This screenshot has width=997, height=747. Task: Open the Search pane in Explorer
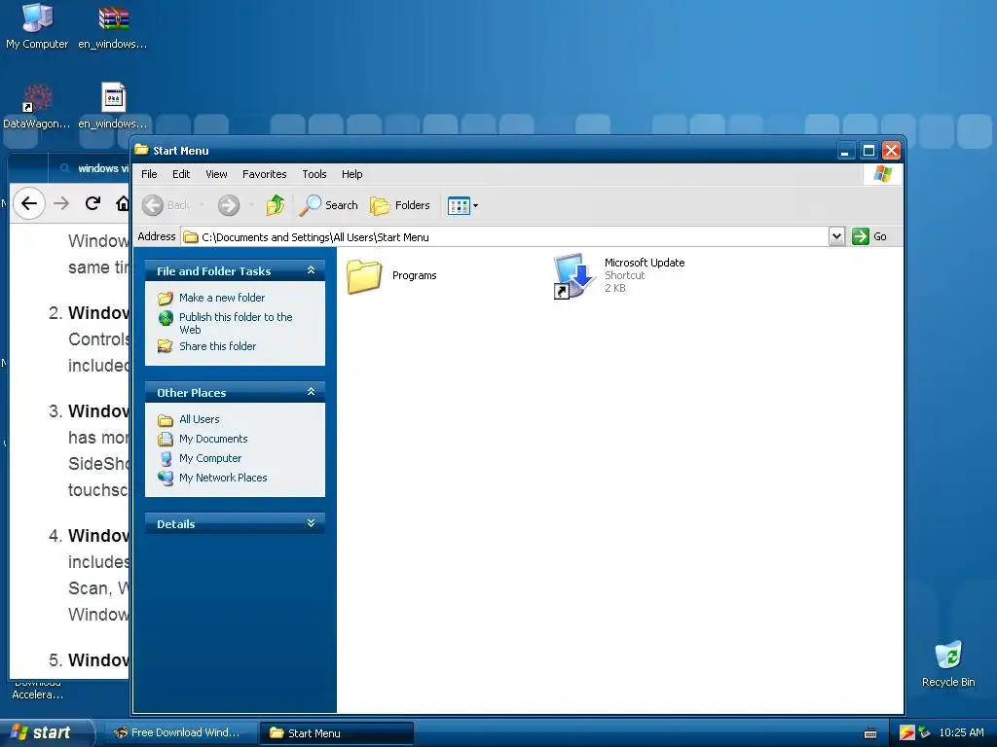(329, 205)
